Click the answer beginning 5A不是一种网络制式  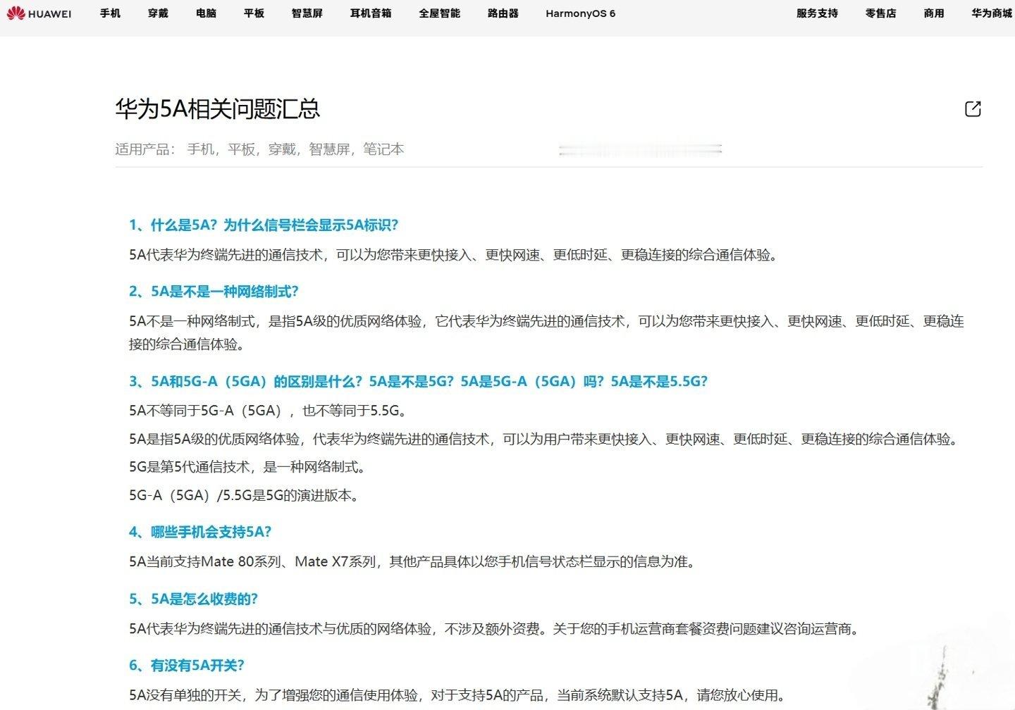click(x=546, y=332)
